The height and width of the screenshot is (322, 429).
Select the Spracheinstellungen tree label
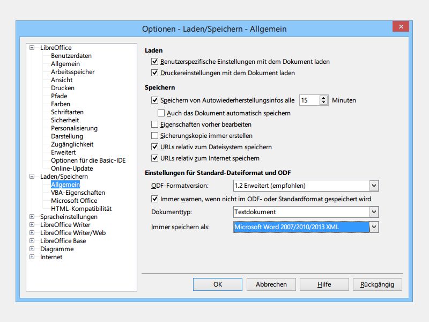pos(69,217)
